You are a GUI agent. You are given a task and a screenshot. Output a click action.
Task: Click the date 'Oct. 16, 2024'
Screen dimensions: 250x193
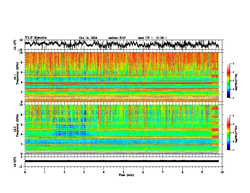[x=88, y=38]
